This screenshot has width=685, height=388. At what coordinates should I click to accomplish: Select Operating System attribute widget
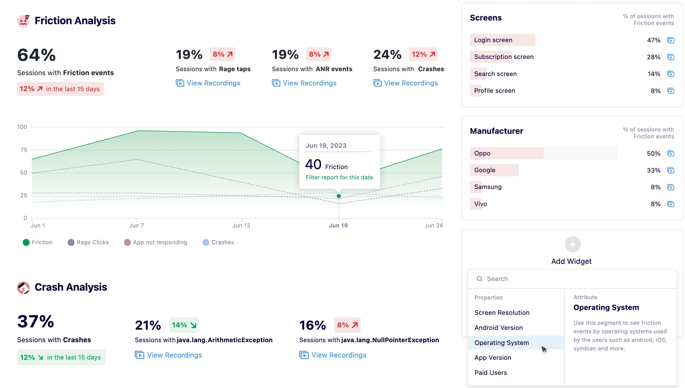502,342
